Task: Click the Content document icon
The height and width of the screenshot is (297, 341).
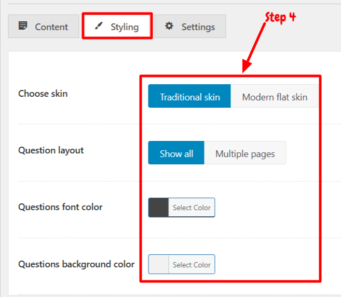Action: [23, 25]
